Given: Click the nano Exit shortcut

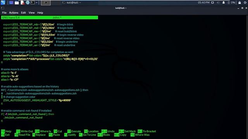Looking at the screenshot, I should click(5, 135).
